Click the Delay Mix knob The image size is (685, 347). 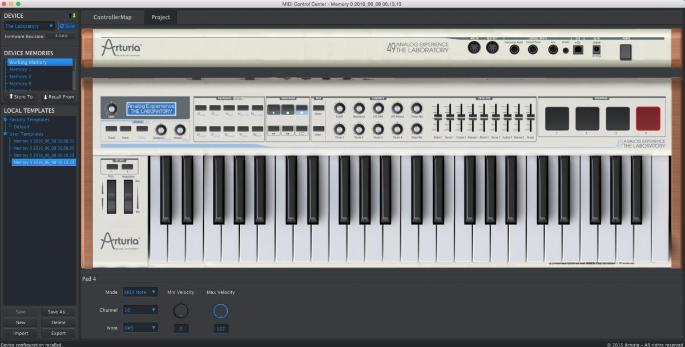click(417, 129)
